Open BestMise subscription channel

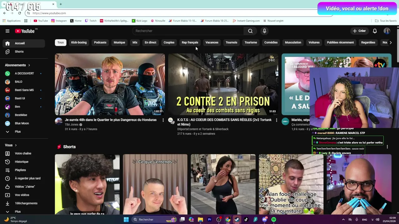coord(24,115)
